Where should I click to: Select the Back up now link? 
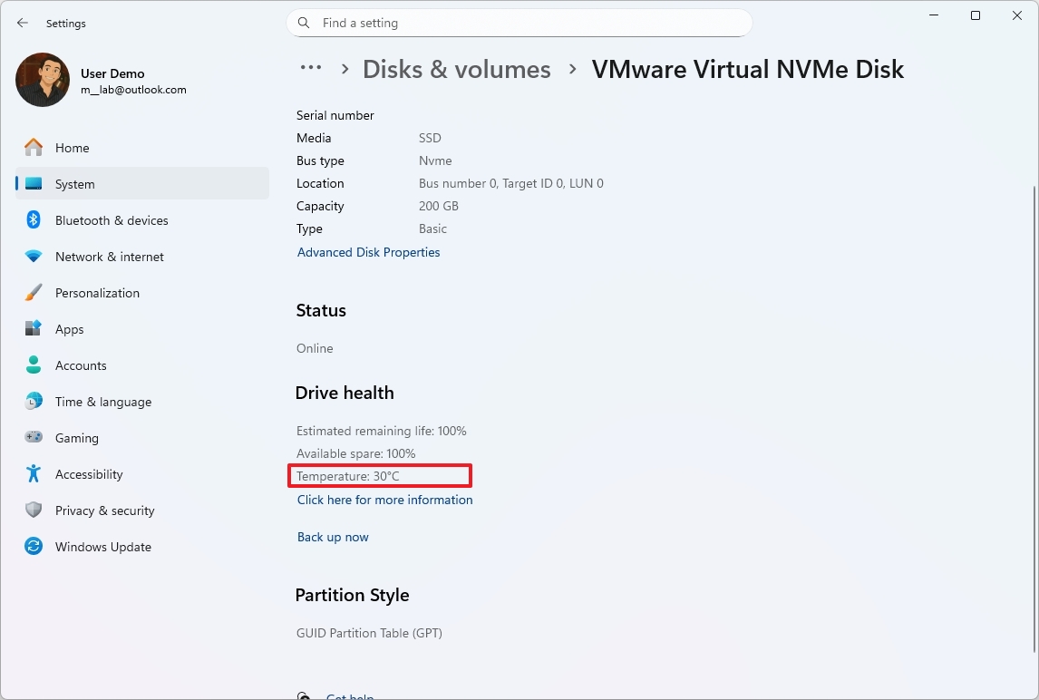point(333,537)
